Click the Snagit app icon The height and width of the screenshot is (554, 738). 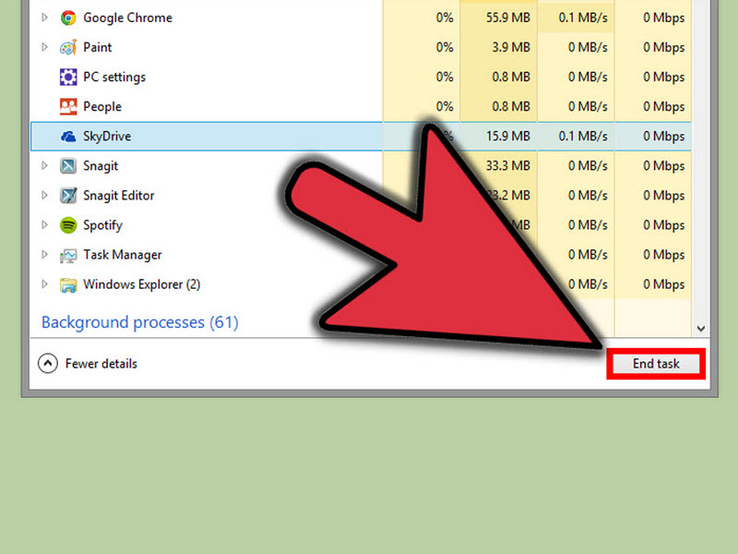pos(68,166)
